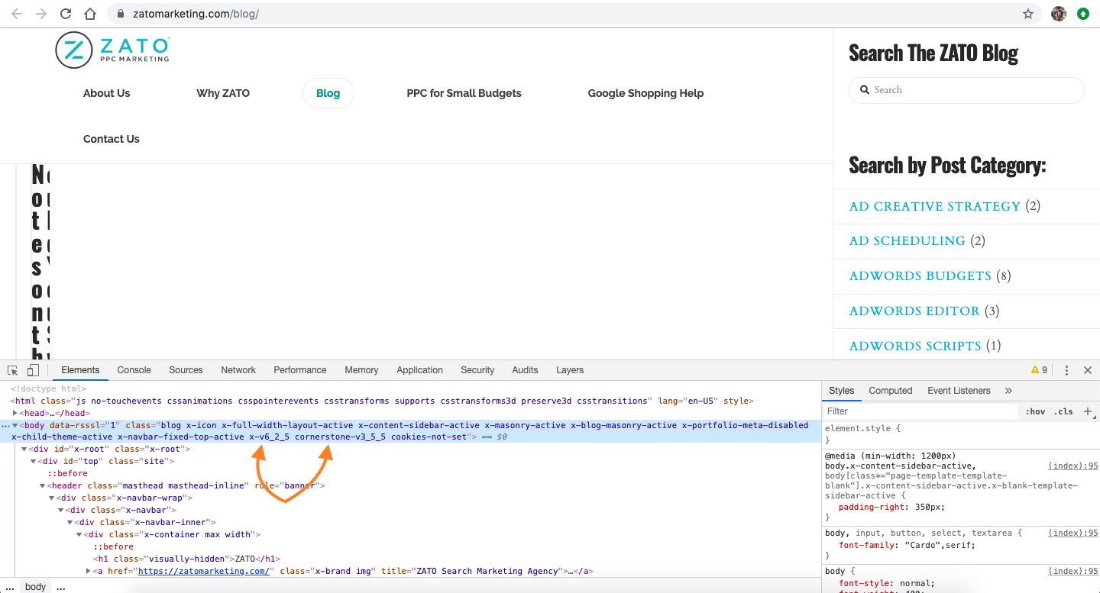The width and height of the screenshot is (1100, 593).
Task: Switch to the Network tab
Action: click(238, 370)
